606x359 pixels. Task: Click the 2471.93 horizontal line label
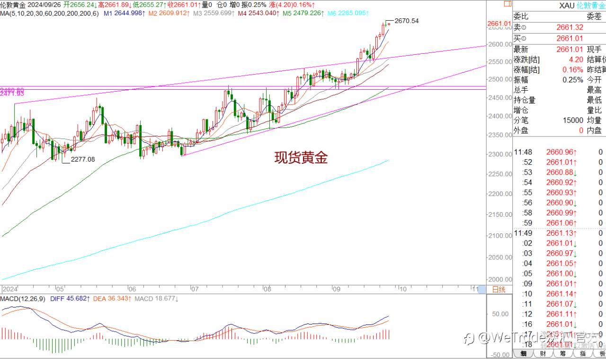12,94
